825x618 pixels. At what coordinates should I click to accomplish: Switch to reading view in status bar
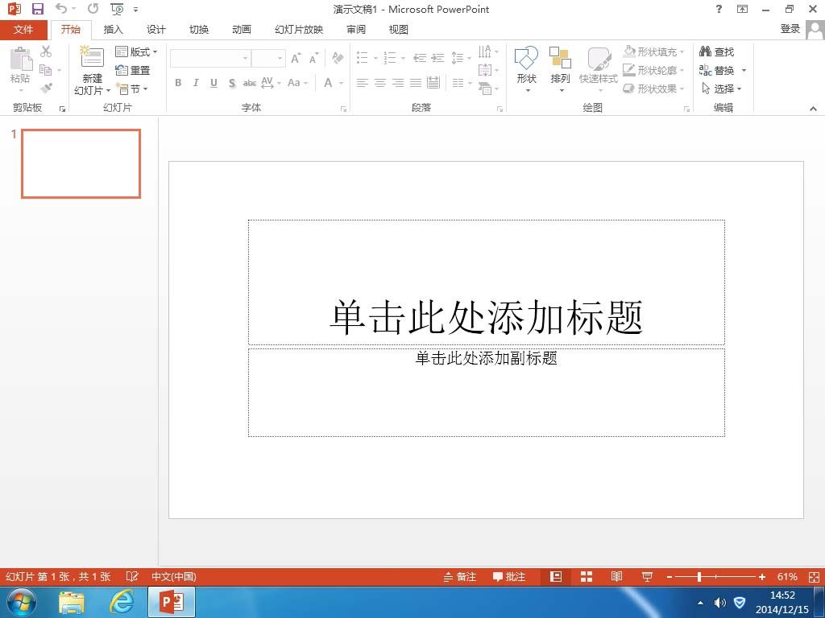click(x=616, y=576)
